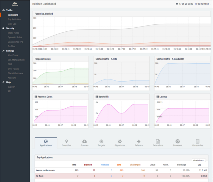
Task: Open the Extensions document icon
Action: (x=158, y=142)
